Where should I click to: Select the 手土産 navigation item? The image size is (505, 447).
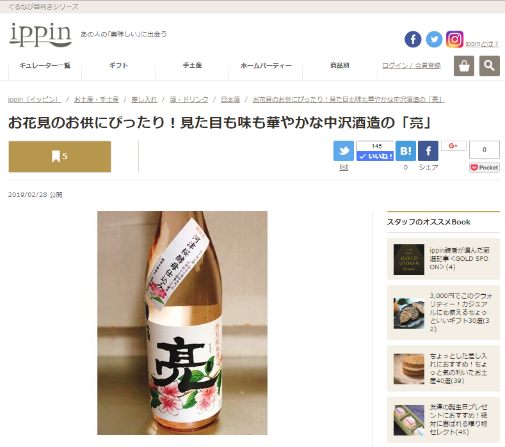(x=192, y=65)
